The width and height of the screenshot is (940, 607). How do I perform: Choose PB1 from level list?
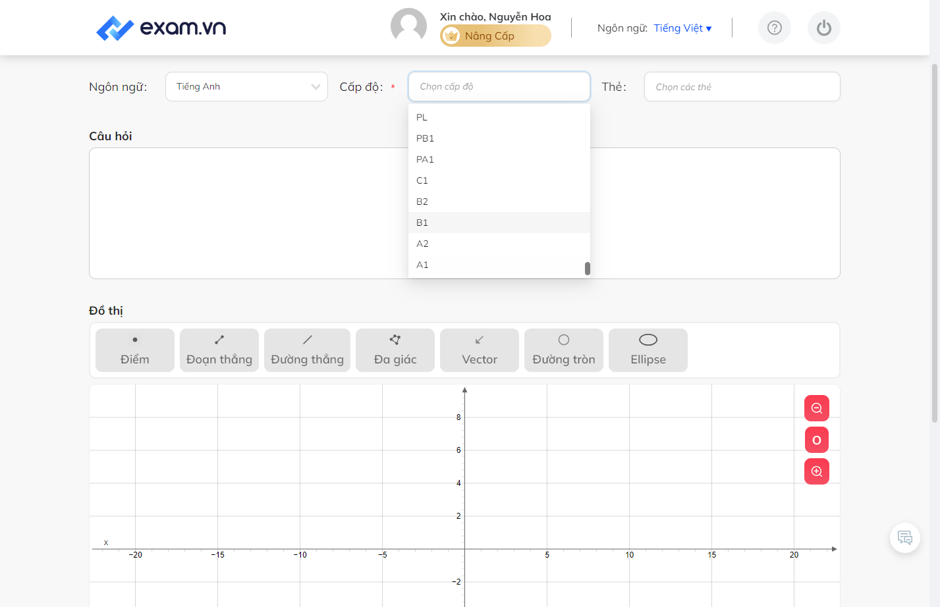click(499, 138)
